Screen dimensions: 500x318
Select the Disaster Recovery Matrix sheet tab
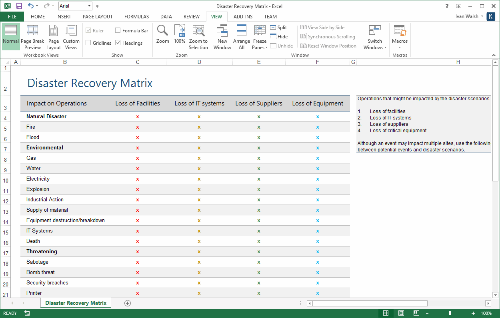(76, 303)
